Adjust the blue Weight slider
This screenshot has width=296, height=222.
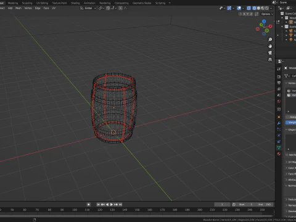290,123
